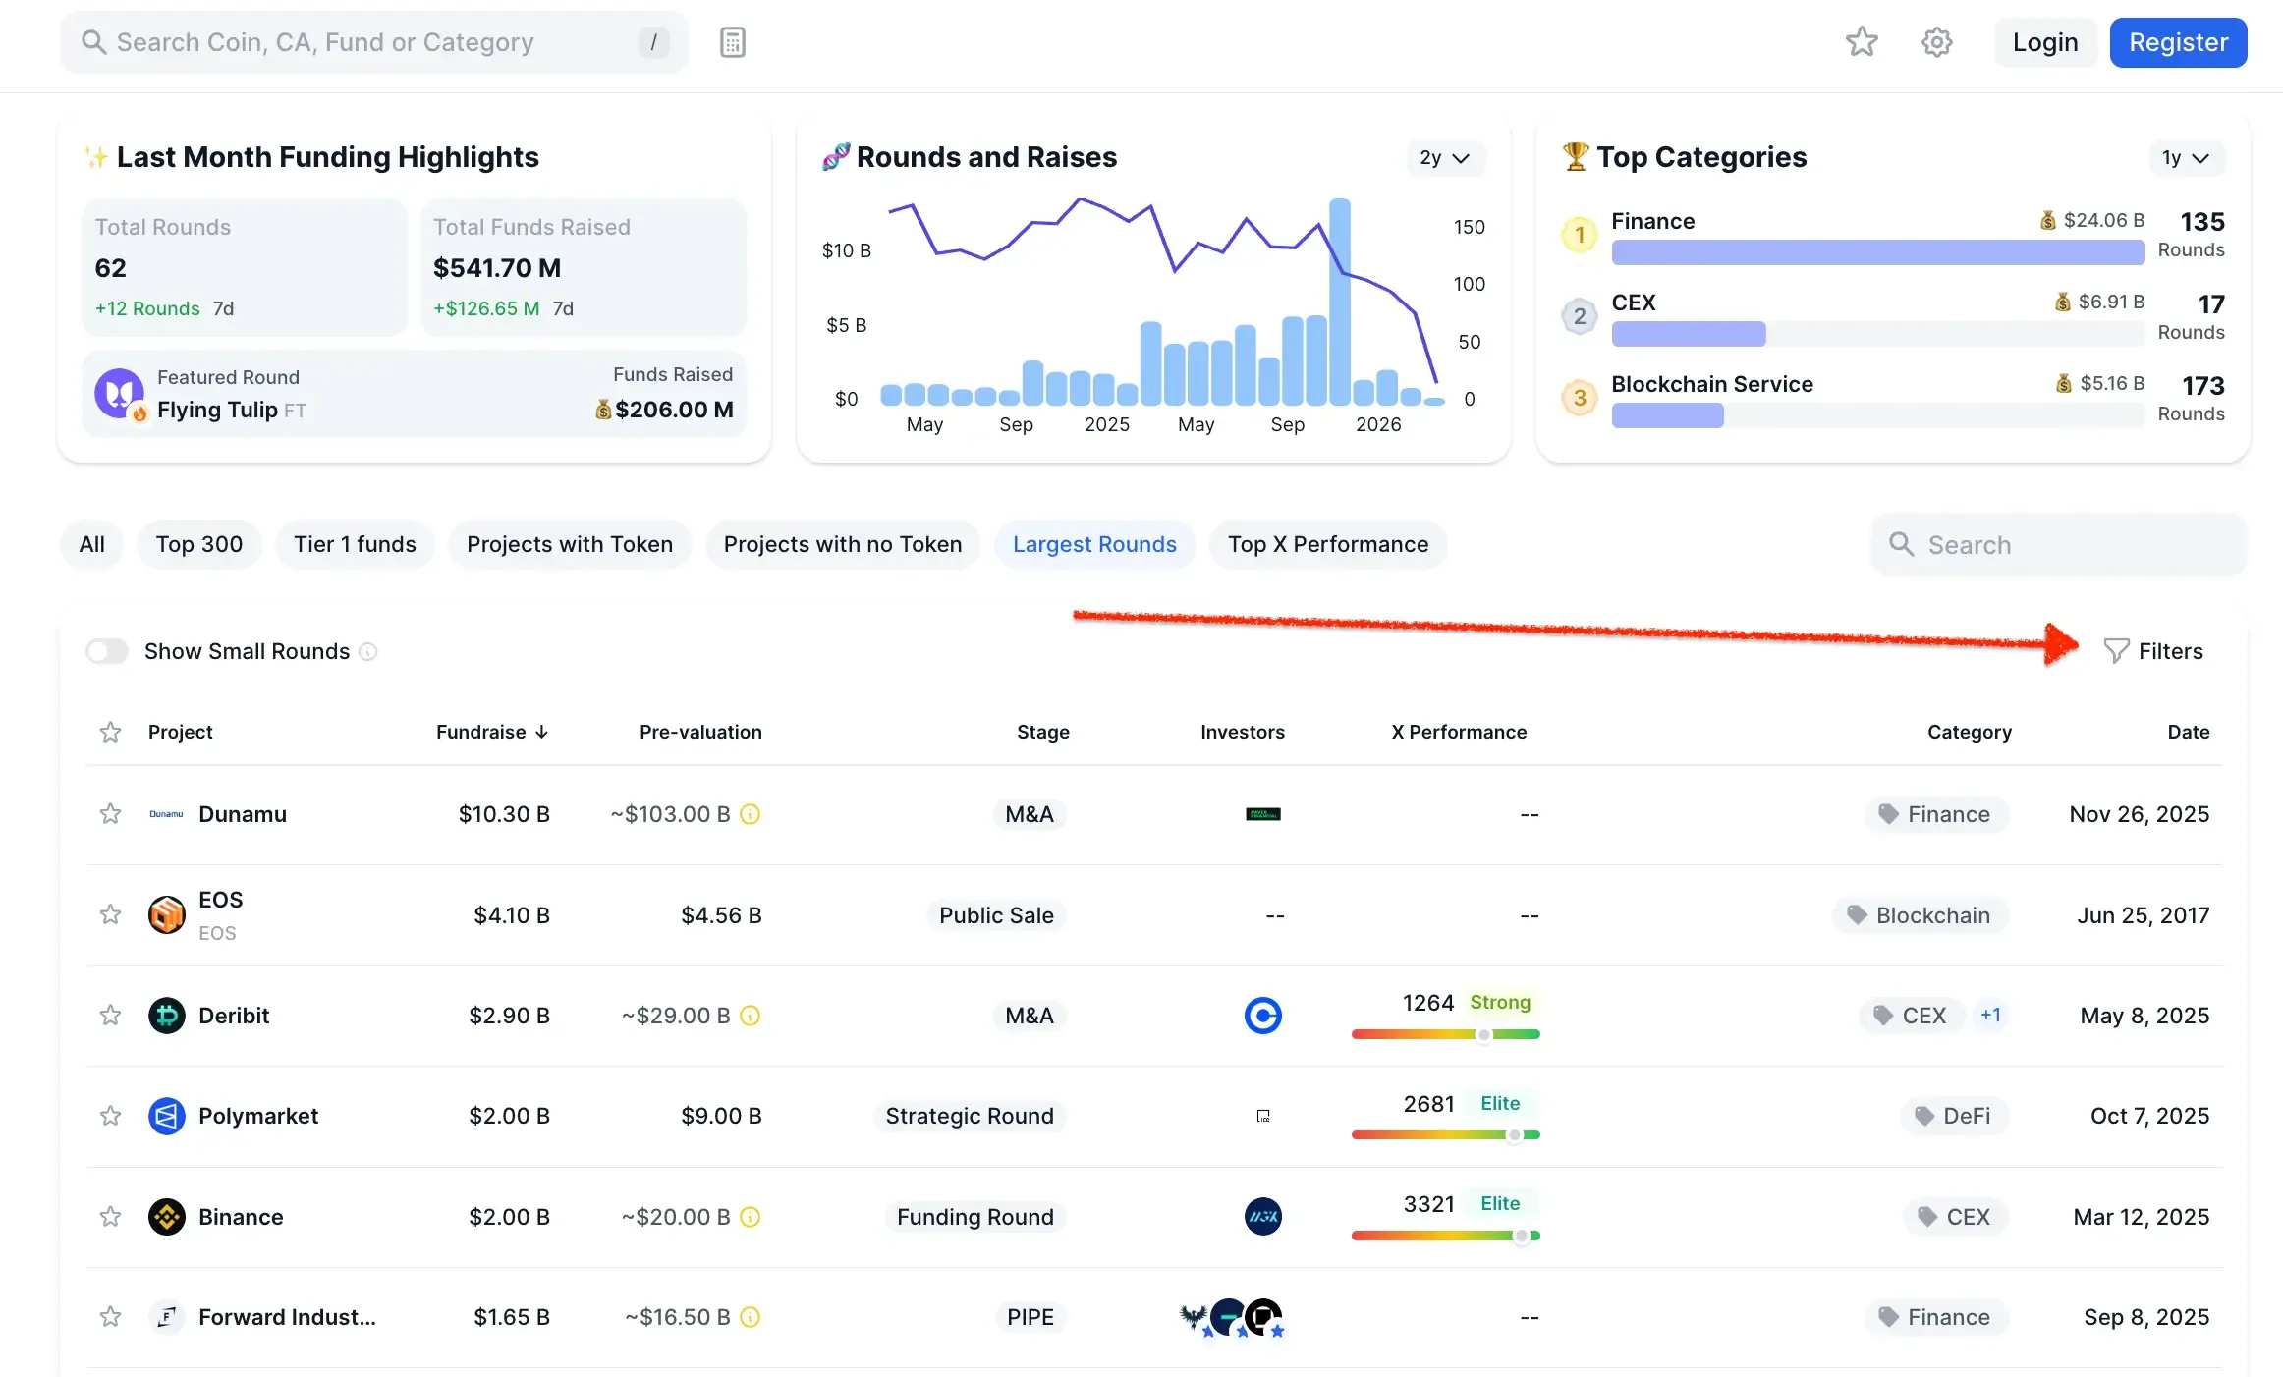This screenshot has width=2283, height=1377.
Task: Click the watchlist star icon in header
Action: [x=1861, y=42]
